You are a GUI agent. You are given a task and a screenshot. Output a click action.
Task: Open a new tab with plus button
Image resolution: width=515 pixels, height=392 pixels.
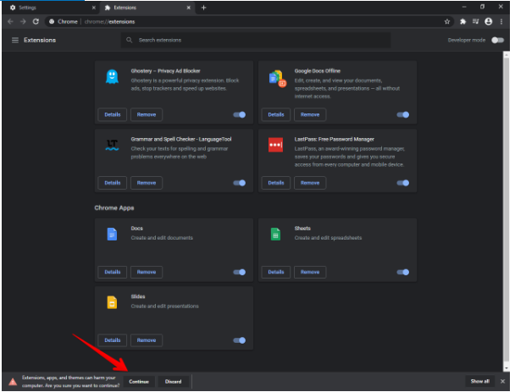click(x=203, y=8)
